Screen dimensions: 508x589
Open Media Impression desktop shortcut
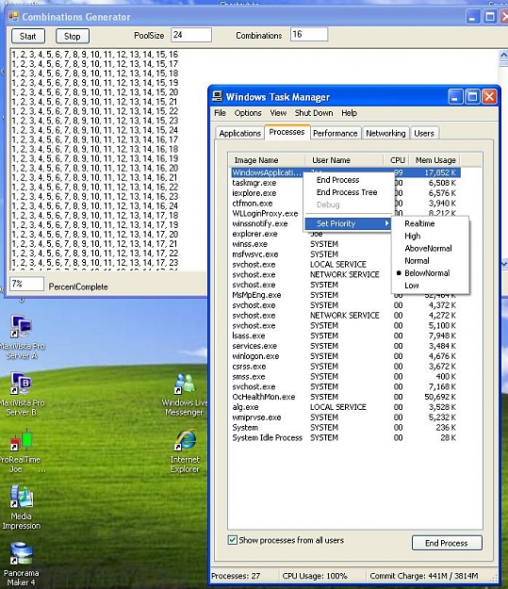(x=22, y=507)
